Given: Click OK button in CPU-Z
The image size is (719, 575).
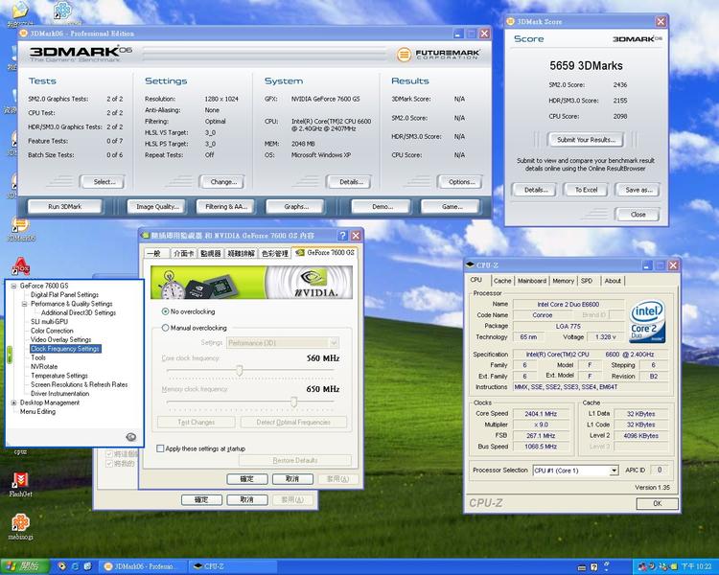Looking at the screenshot, I should coord(657,503).
